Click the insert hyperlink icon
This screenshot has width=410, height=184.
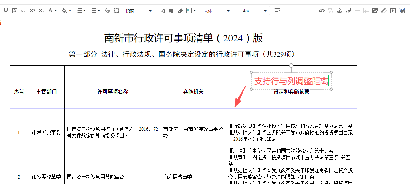pyautogui.click(x=321, y=11)
